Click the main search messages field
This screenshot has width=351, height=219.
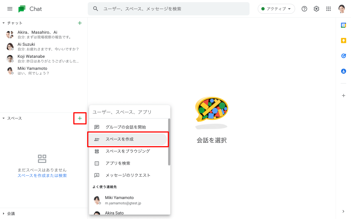[x=169, y=9]
